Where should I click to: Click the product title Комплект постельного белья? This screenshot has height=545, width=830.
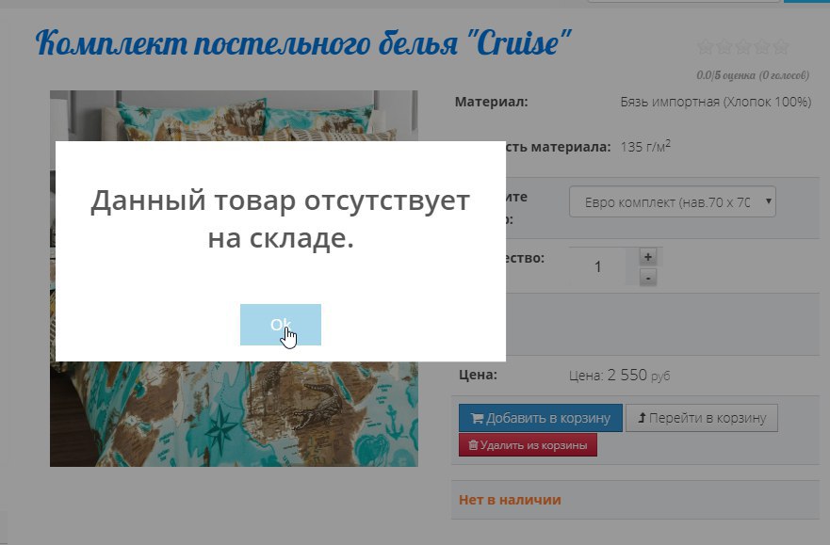(x=303, y=42)
